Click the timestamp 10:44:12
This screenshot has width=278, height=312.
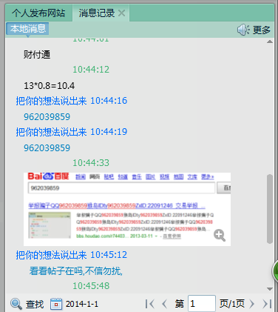(x=91, y=70)
